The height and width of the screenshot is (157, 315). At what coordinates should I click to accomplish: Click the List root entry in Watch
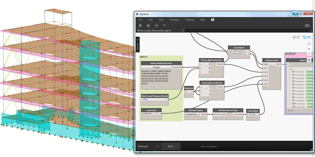pos(291,69)
